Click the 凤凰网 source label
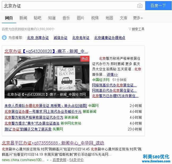The width and height of the screenshot is (172, 164). point(58,129)
